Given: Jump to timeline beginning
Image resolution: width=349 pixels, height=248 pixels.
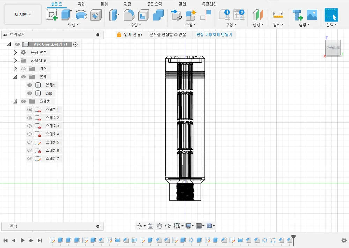Looking at the screenshot, I should (x=6, y=240).
